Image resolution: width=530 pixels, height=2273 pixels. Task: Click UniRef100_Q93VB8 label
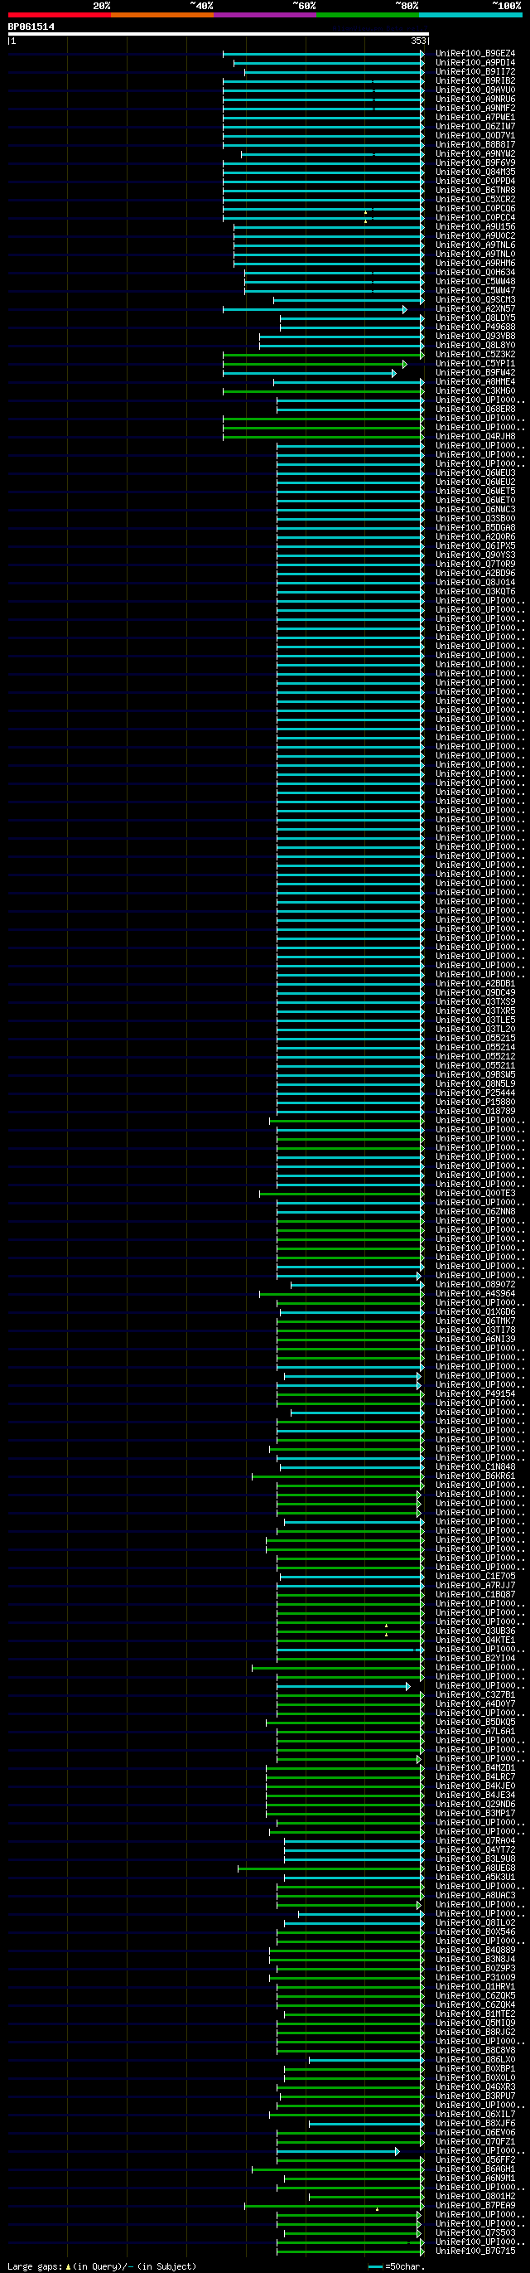[x=475, y=337]
